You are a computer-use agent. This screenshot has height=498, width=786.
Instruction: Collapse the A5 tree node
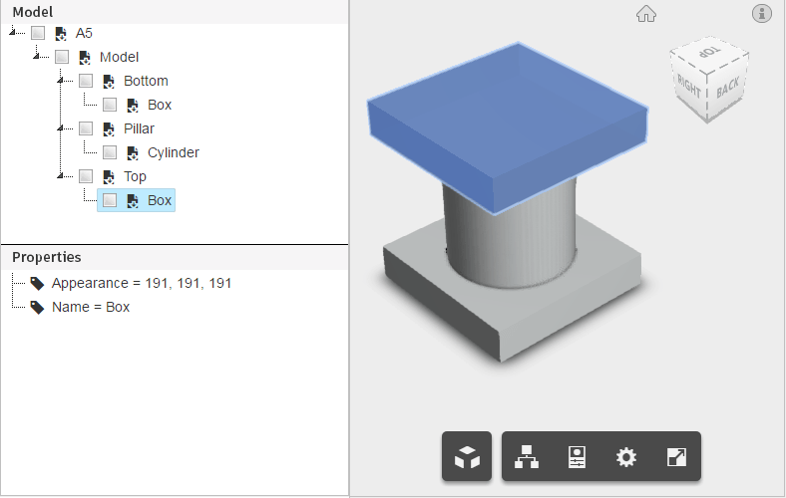12,32
